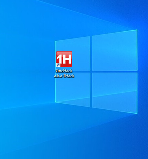This screenshot has height=159, width=148.
Task: Click the 'a.k.a' text in the icon label
Action: click(58, 76)
